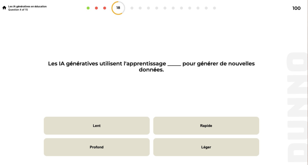Click the question text about IA génératives
This screenshot has width=308, height=165.
pos(151,66)
